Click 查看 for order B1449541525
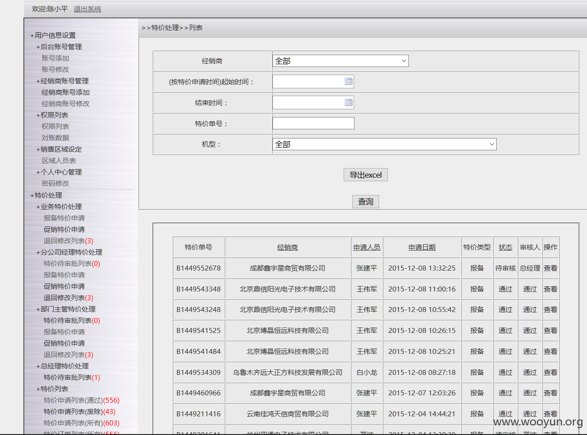The image size is (587, 435). 551,331
